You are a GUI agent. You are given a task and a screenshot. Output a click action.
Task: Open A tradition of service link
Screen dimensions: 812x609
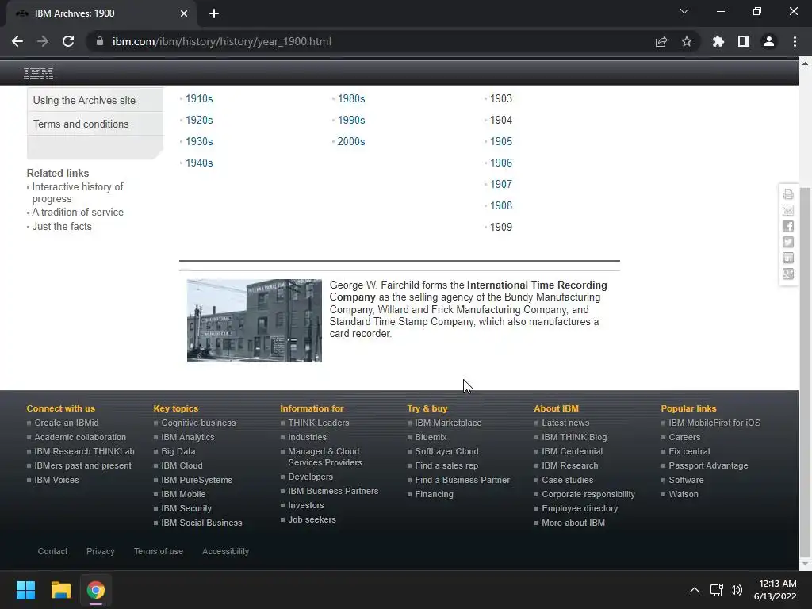(x=78, y=213)
